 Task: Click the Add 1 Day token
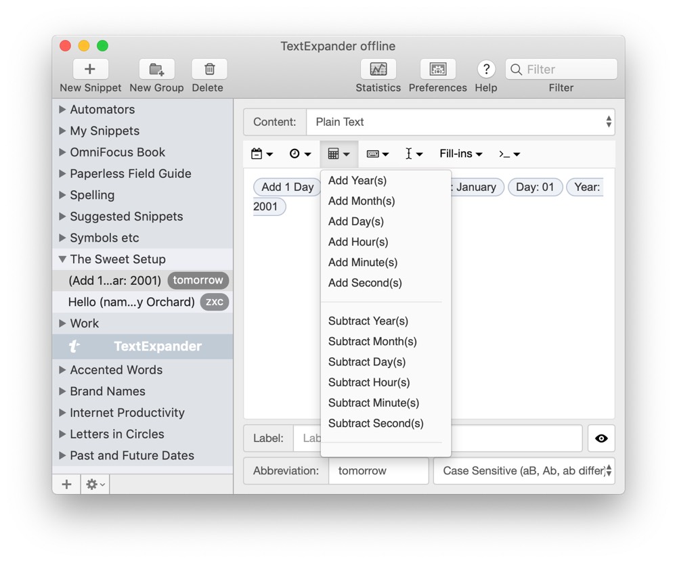(288, 187)
